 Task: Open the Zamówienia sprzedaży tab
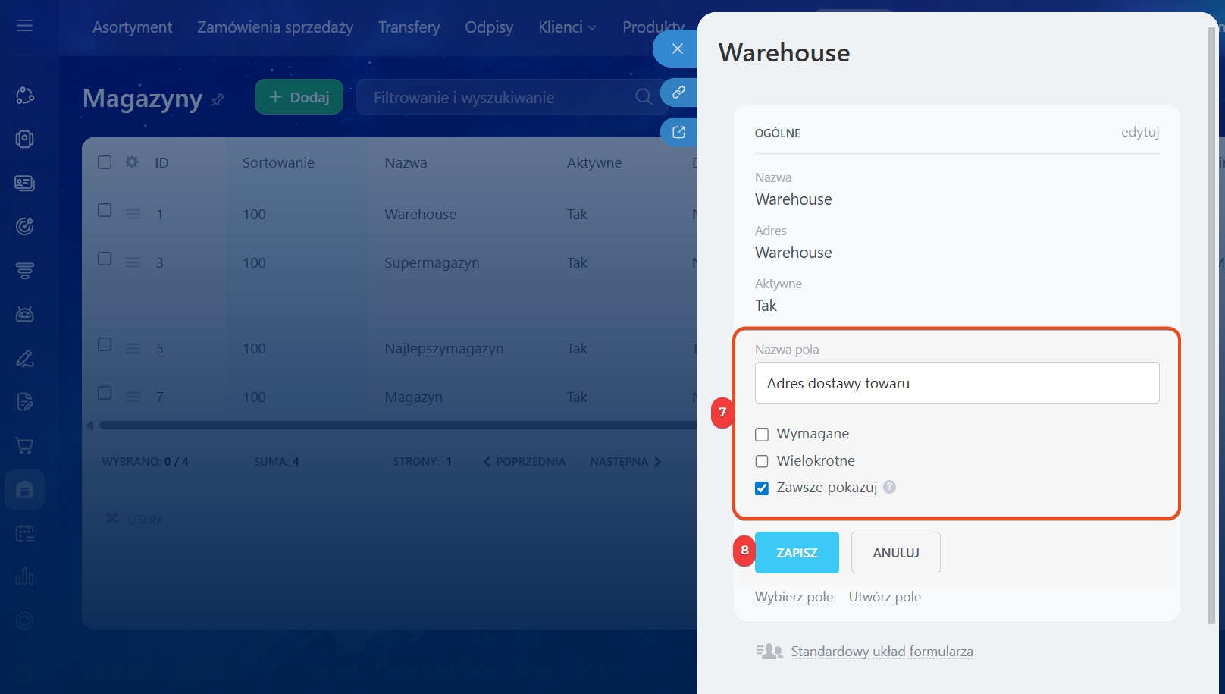click(275, 27)
